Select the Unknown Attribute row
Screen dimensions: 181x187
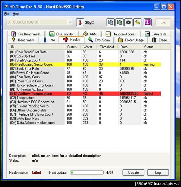(x=85, y=90)
